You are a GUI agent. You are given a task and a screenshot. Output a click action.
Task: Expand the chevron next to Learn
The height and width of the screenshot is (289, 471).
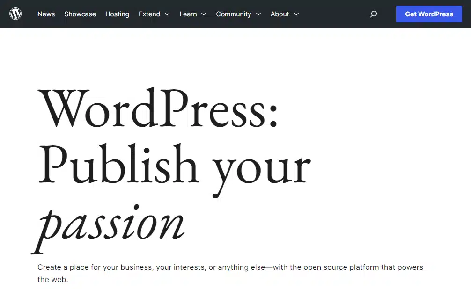coord(204,14)
